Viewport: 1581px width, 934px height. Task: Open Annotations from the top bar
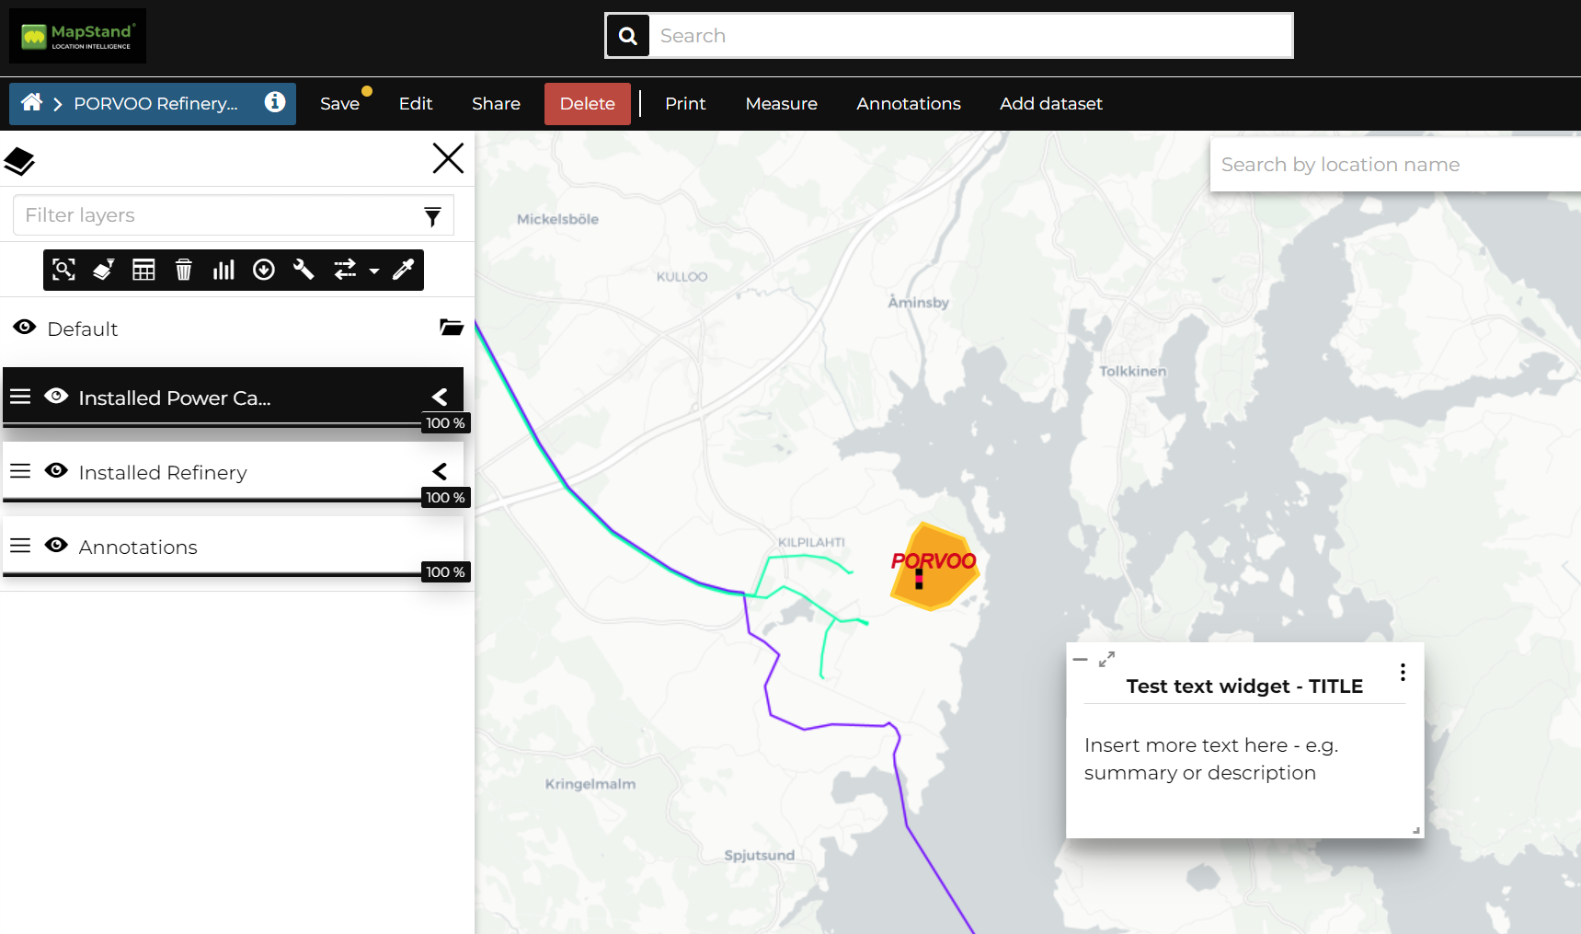[x=909, y=104]
